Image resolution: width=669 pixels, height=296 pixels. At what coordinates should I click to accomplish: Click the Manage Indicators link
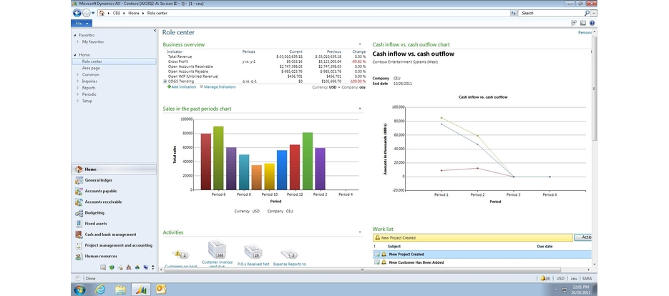click(x=218, y=87)
